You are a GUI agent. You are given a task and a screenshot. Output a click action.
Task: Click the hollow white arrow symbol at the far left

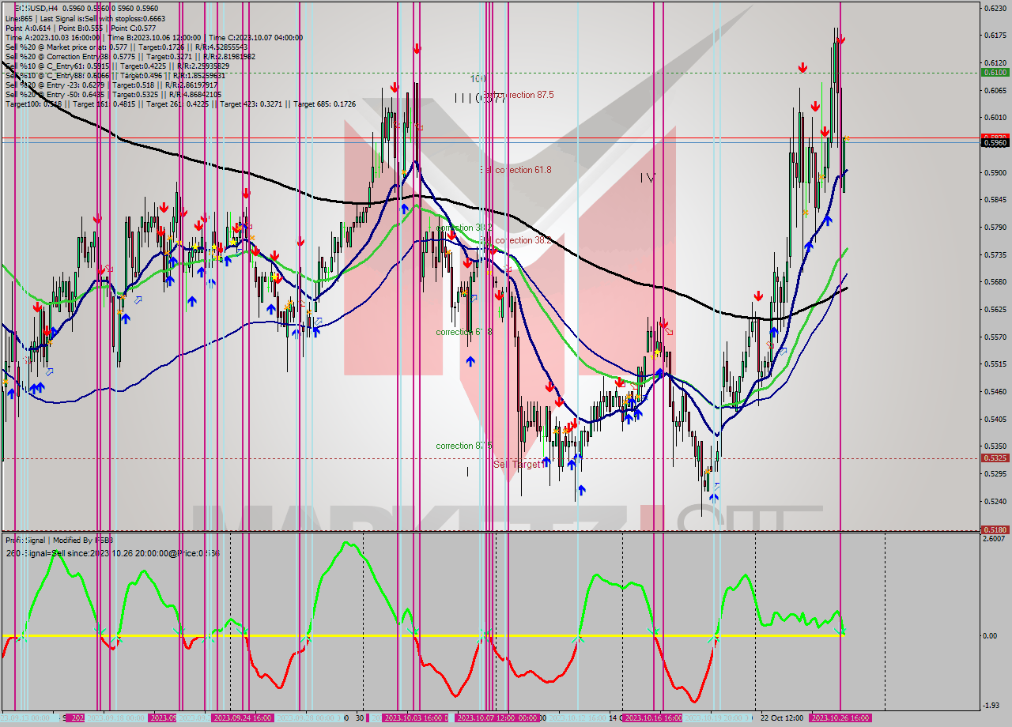50,372
